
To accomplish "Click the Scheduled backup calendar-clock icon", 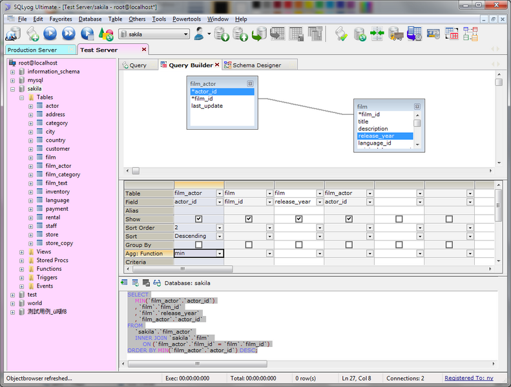I will pyautogui.click(x=414, y=34).
